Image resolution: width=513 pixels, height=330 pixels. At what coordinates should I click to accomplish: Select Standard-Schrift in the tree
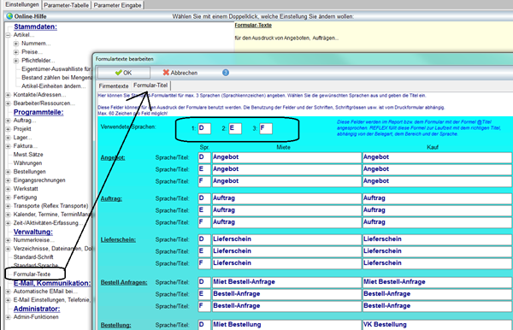[x=33, y=257]
